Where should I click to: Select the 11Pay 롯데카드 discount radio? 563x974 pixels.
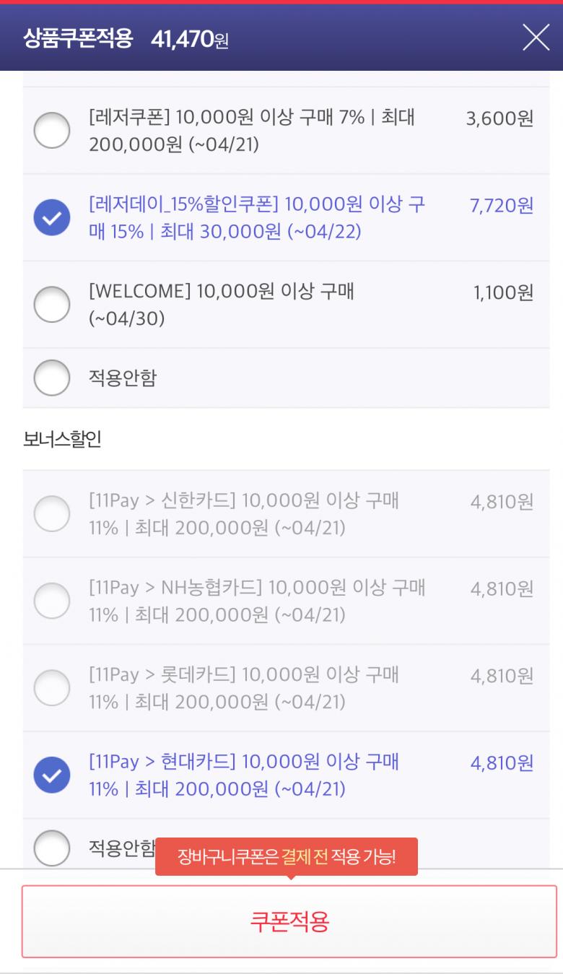coord(52,687)
